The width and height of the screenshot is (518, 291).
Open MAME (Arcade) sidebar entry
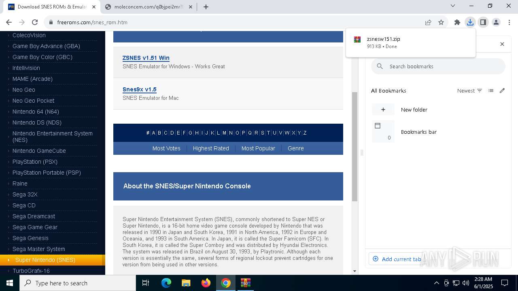(x=32, y=79)
